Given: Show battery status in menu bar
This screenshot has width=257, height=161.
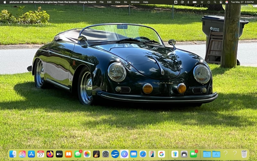Looking at the screenshot, I should (x=195, y=2).
